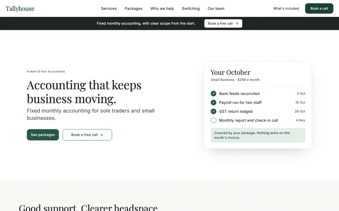This screenshot has width=339, height=211.
Task: Click the Covered by your package note
Action: pos(258,135)
